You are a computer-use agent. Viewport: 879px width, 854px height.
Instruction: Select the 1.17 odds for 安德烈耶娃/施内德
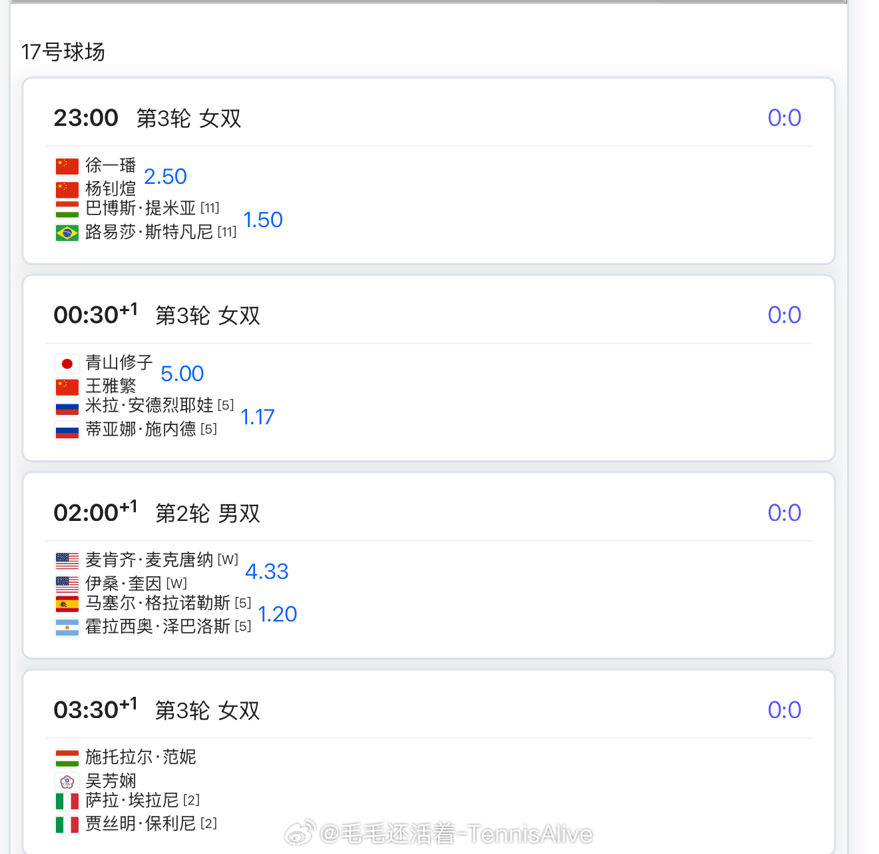pos(257,417)
